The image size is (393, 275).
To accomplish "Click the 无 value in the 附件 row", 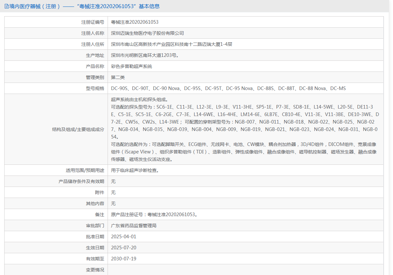I will click(113, 192).
